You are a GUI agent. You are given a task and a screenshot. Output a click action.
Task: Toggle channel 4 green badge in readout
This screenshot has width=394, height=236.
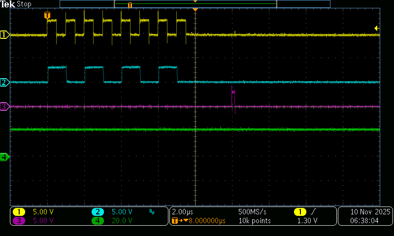pyautogui.click(x=98, y=221)
